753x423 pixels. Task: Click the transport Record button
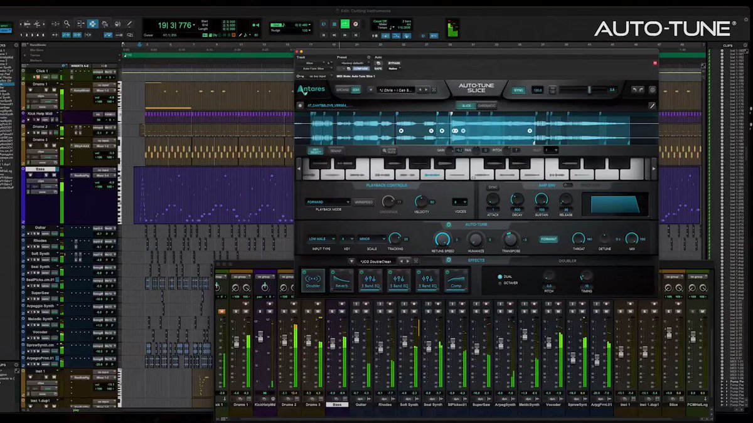point(355,23)
